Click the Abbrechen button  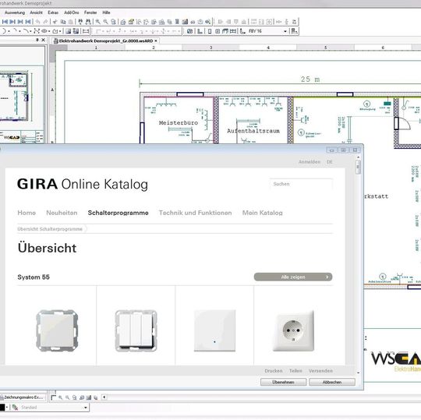[x=332, y=382]
